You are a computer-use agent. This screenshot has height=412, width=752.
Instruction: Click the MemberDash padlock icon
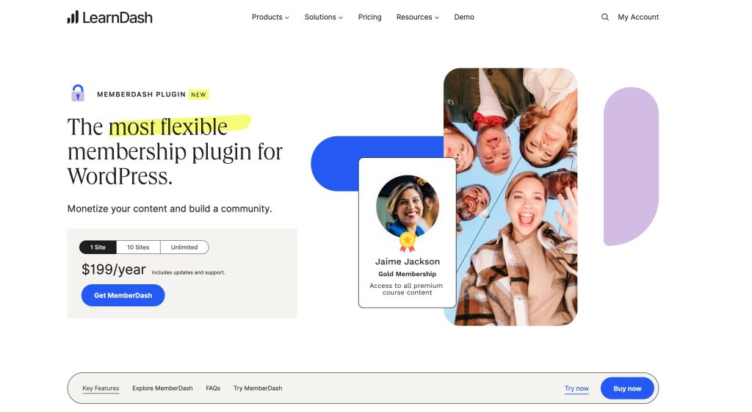click(78, 93)
